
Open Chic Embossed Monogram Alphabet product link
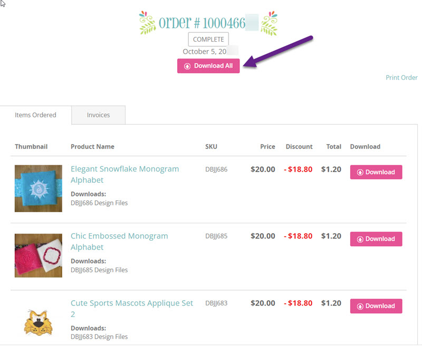[119, 242]
